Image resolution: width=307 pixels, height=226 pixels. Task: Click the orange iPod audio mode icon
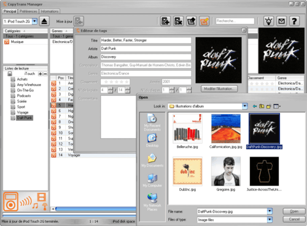pyautogui.click(x=10, y=201)
